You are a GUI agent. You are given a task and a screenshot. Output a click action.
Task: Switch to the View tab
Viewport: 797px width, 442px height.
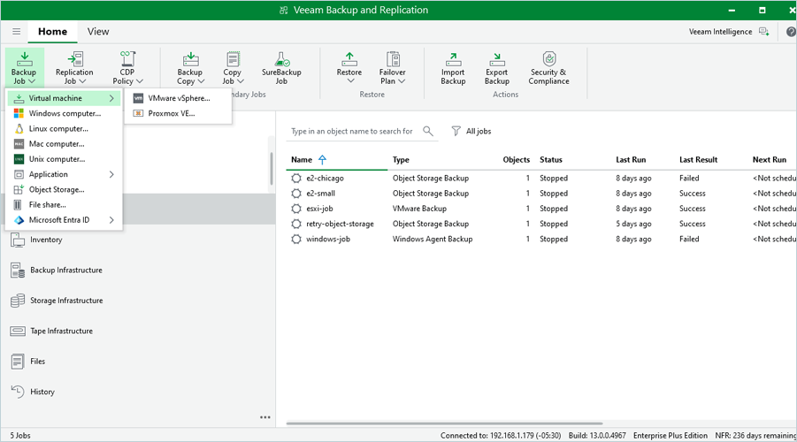[x=98, y=32]
